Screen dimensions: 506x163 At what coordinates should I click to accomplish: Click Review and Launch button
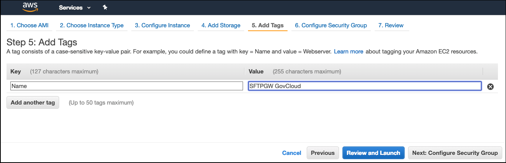click(x=373, y=153)
